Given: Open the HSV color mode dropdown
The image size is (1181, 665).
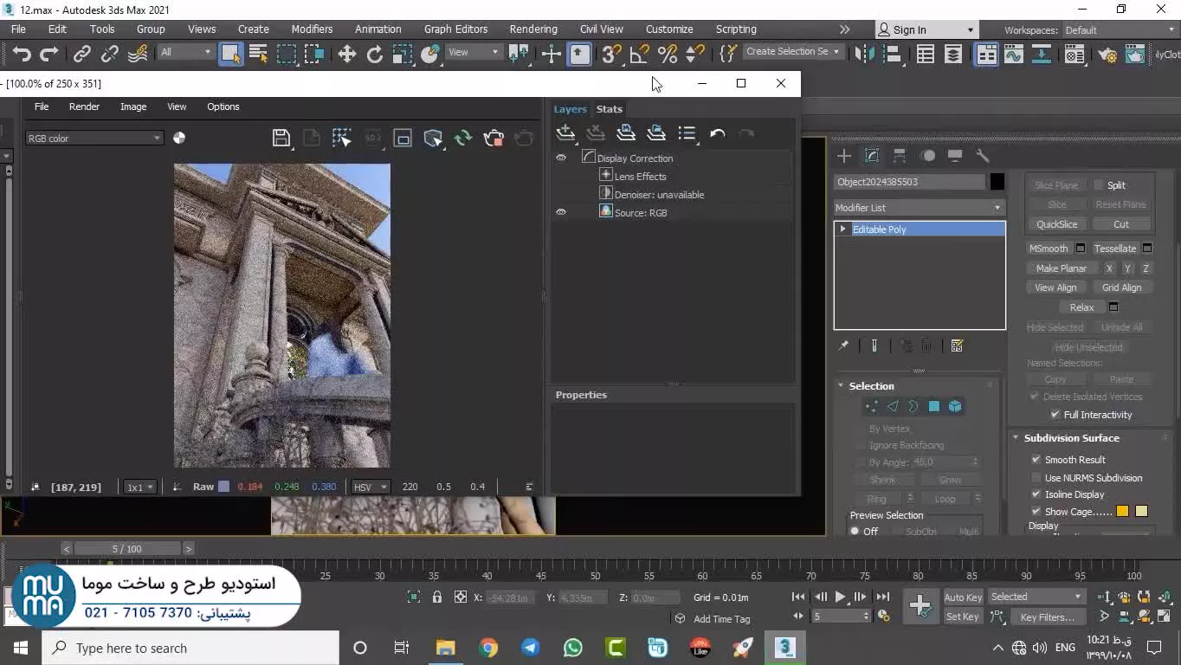Looking at the screenshot, I should 371,487.
